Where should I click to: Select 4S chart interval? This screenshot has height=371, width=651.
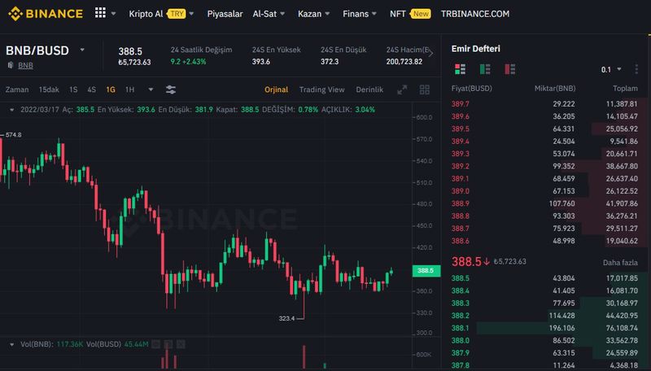tap(92, 89)
